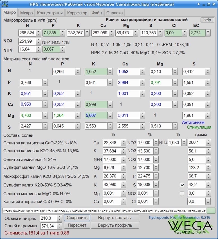Click the shade window arrow in title bar
This screenshot has width=218, height=239.
(x=199, y=4)
